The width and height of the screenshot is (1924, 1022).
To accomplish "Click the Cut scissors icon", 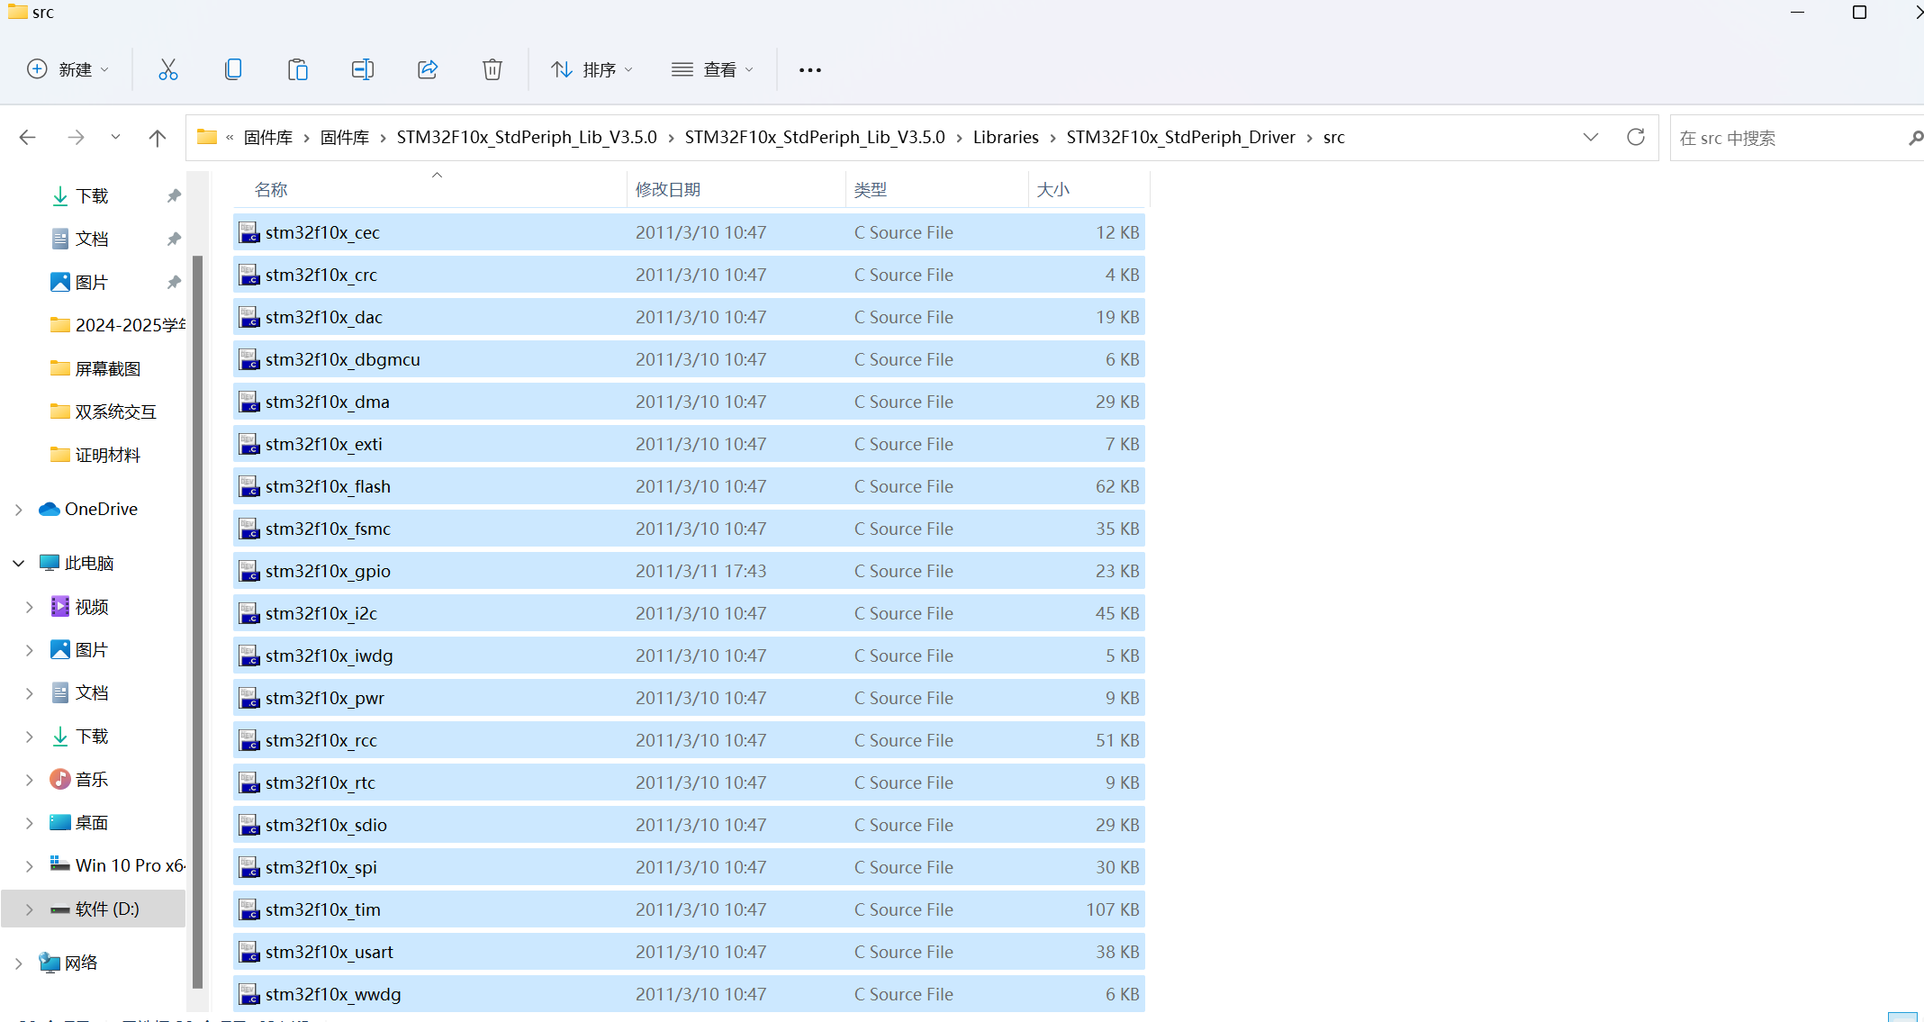I will click(168, 69).
